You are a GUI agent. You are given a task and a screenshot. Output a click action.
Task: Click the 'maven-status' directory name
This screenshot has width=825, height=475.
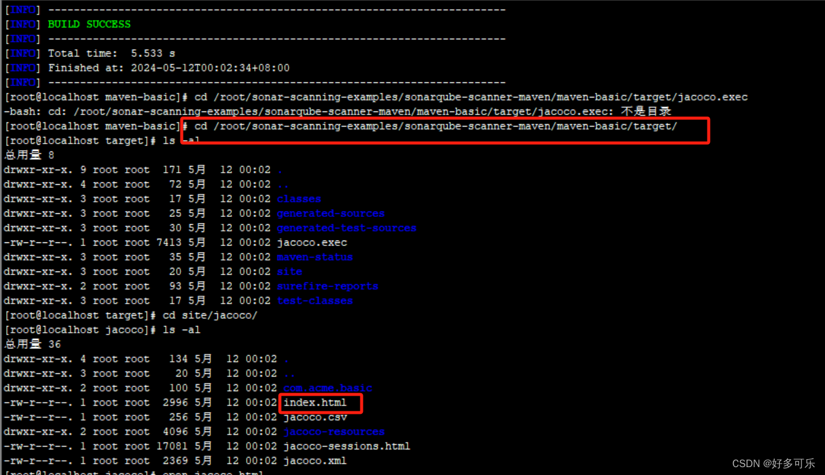pos(315,257)
